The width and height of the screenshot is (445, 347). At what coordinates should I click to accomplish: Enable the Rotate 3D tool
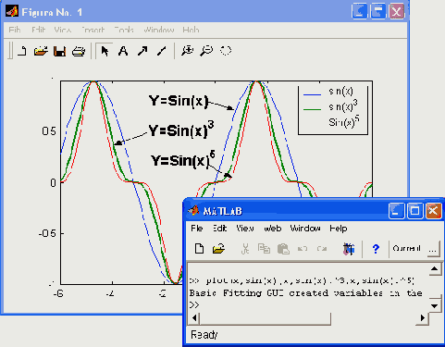coord(226,51)
